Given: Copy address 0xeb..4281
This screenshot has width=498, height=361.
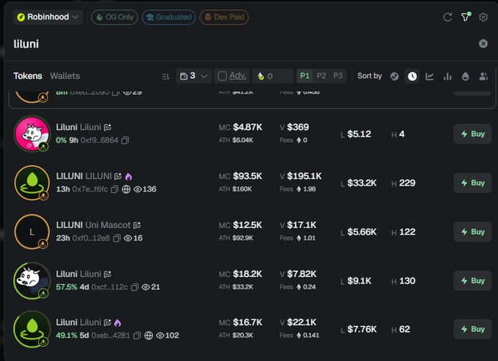Looking at the screenshot, I should click(137, 335).
